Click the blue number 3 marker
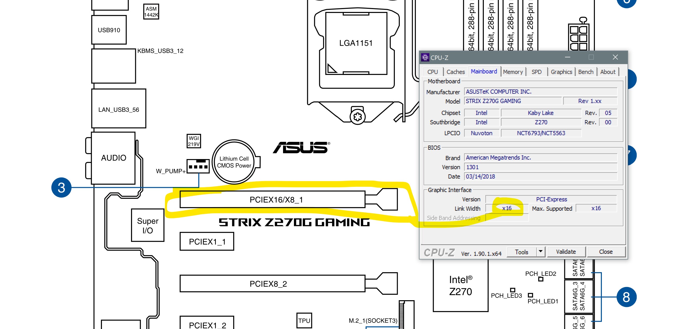The height and width of the screenshot is (329, 674). coord(61,187)
